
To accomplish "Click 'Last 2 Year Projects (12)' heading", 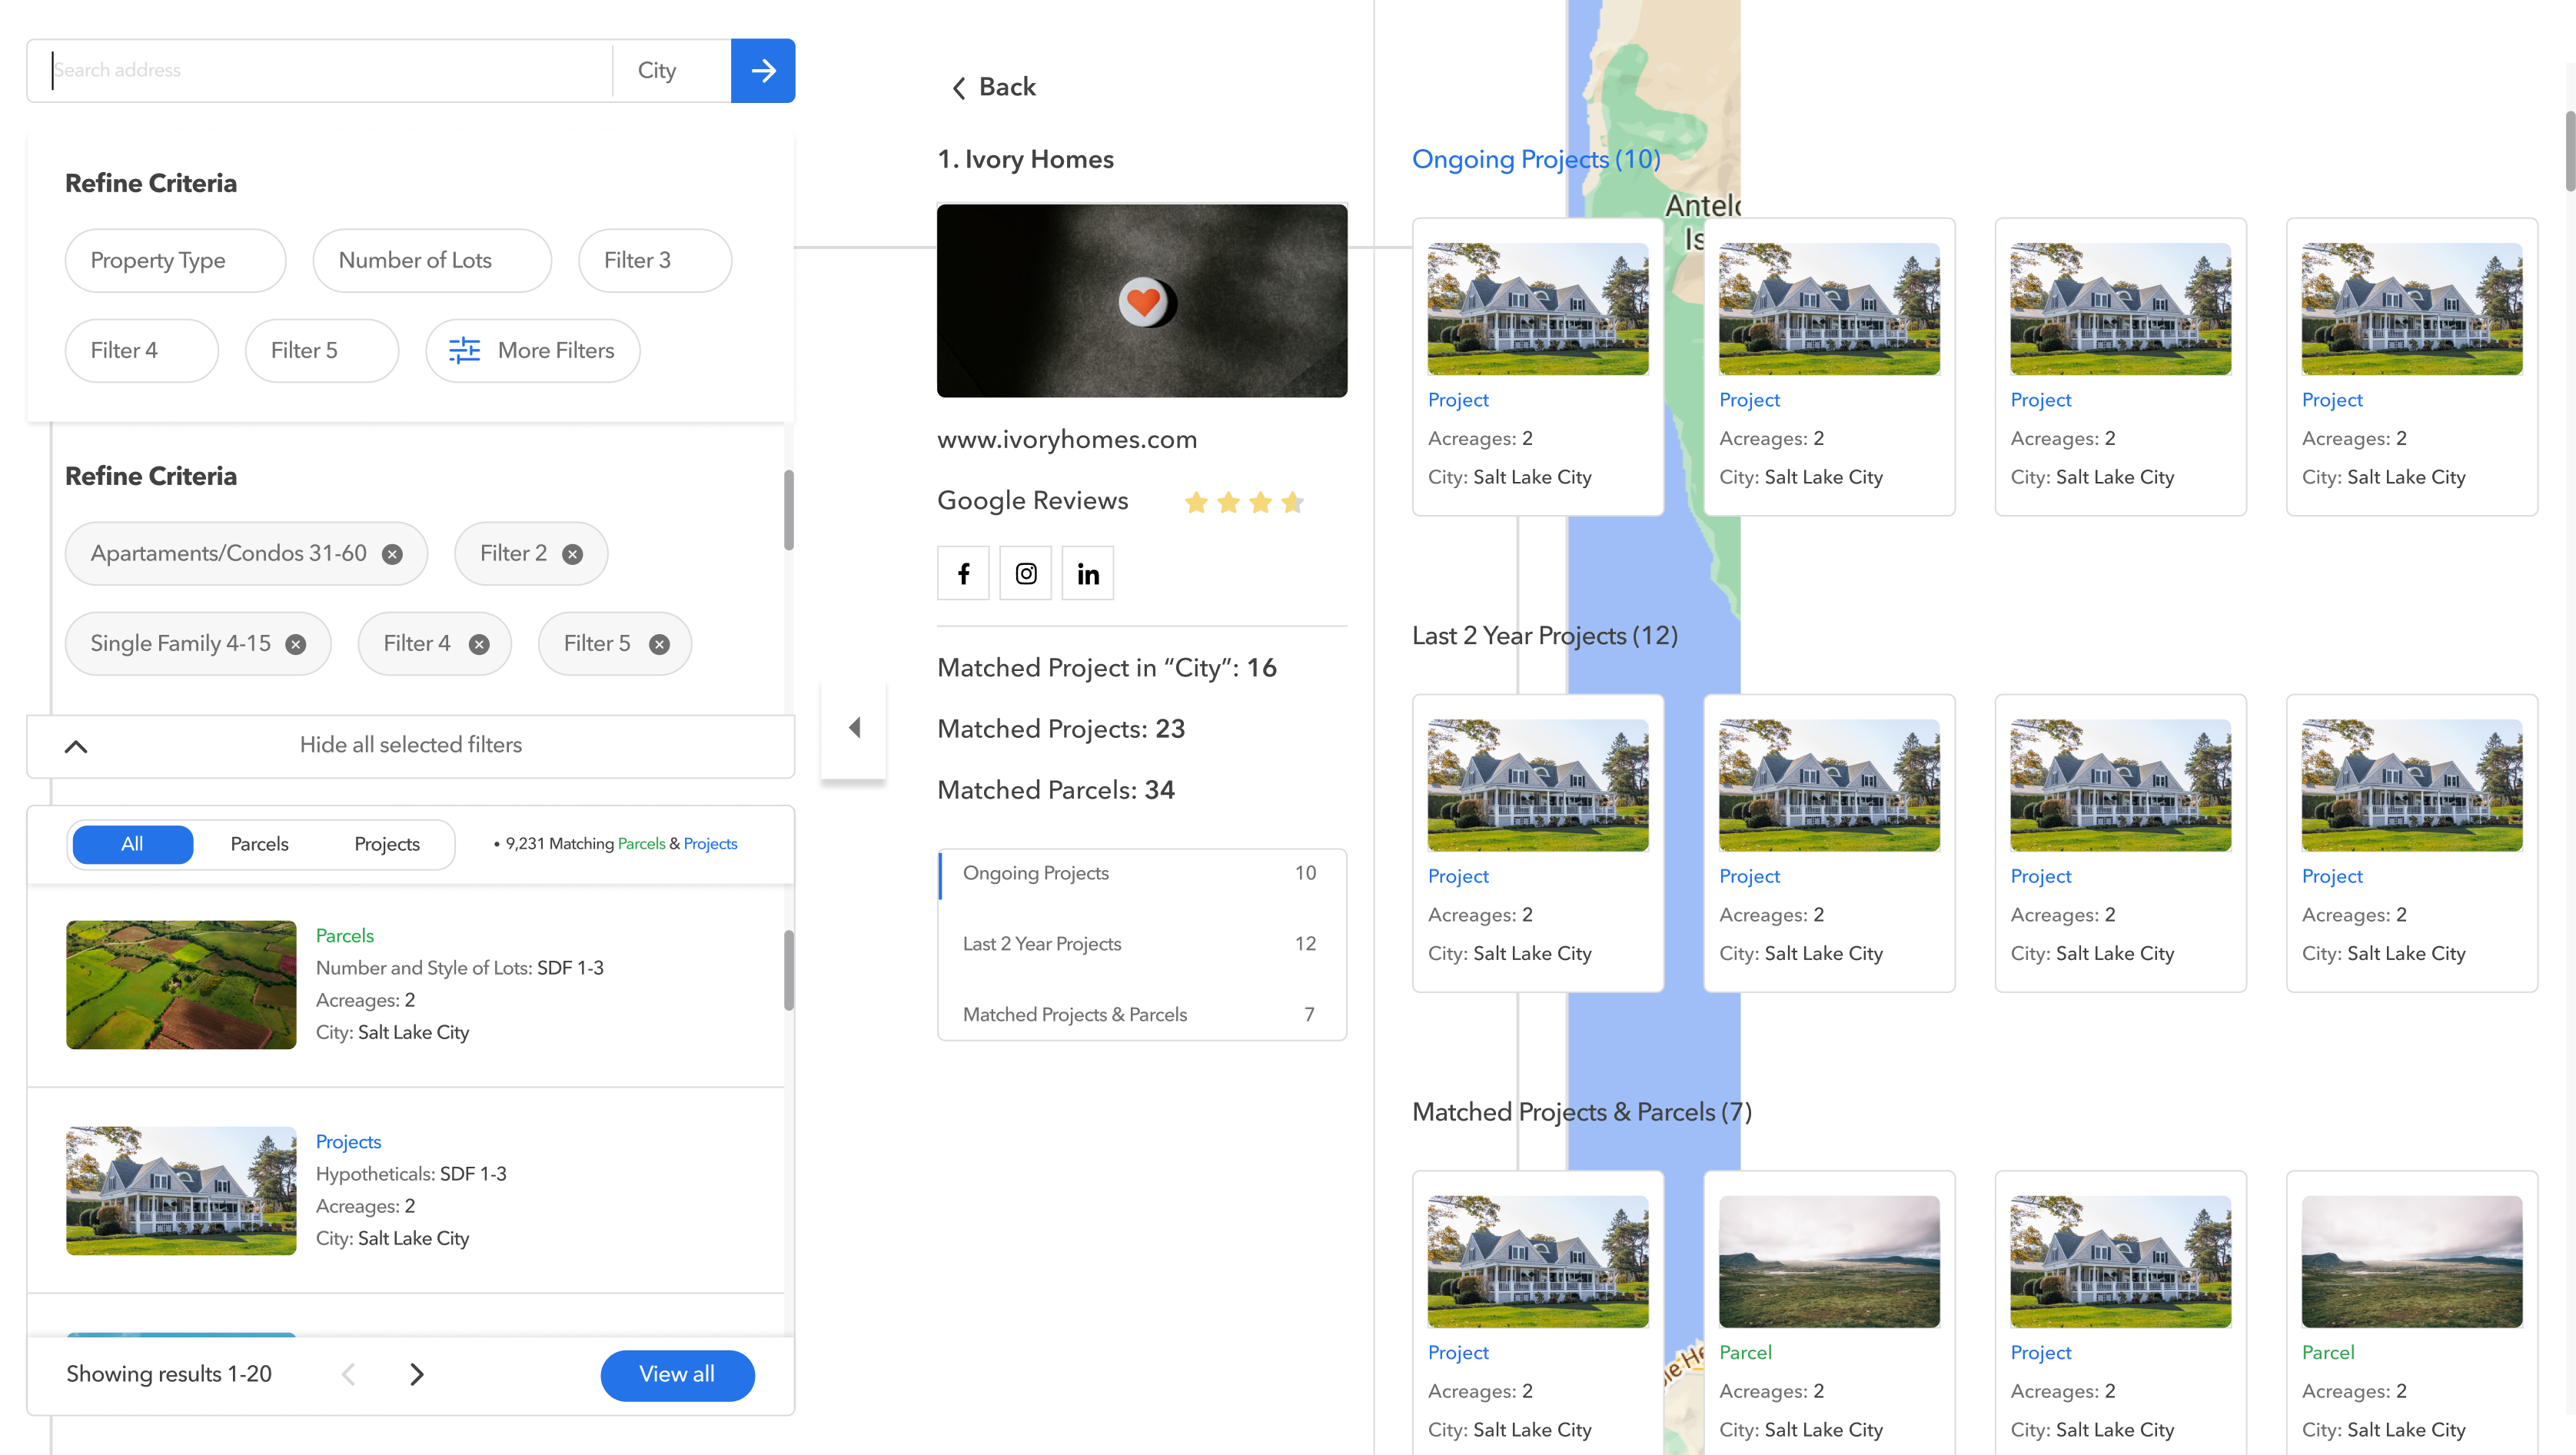I will [x=1545, y=636].
